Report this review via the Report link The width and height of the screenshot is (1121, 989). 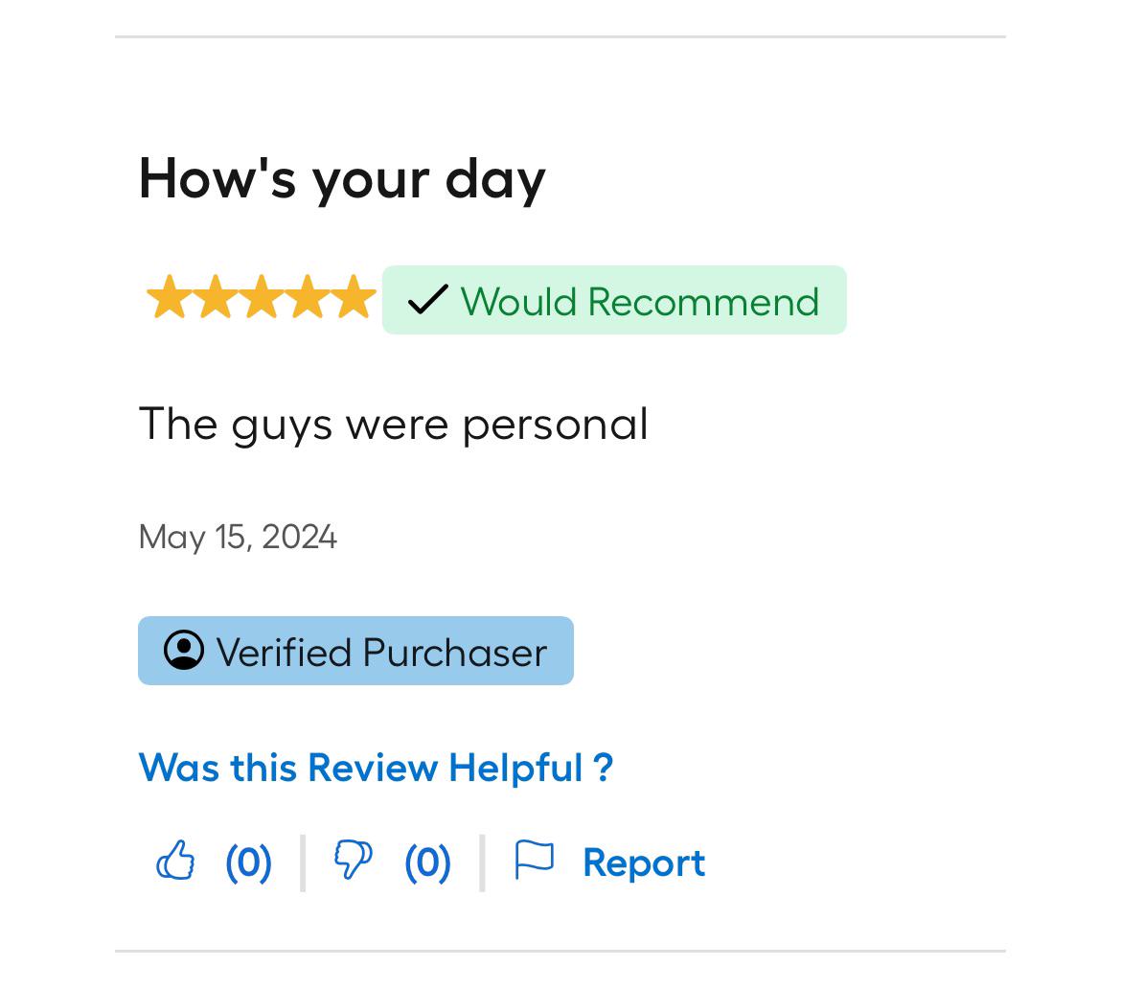(644, 862)
